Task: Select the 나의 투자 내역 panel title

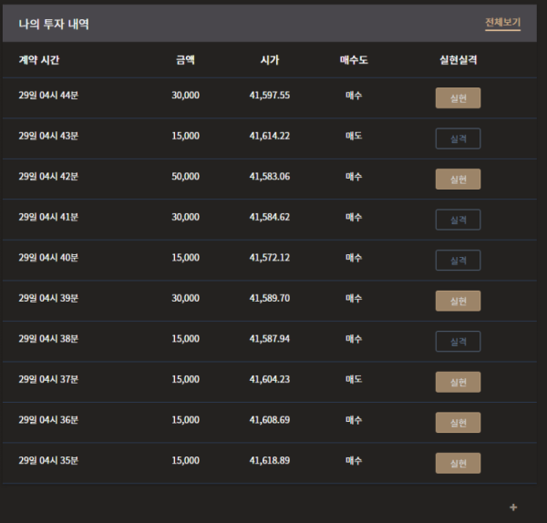Action: 54,24
